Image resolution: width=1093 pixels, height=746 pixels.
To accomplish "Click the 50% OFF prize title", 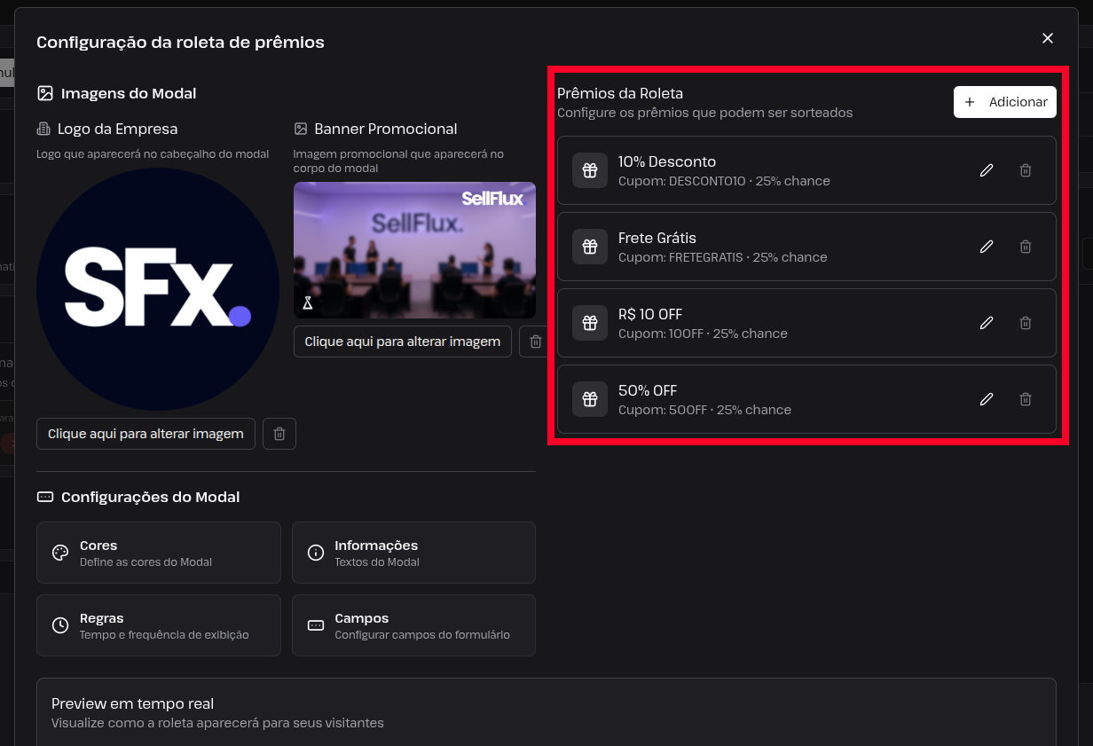I will click(x=648, y=390).
